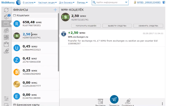Click the hand-with-coins icon in sidebar
Image resolution: width=188 pixels, height=106 pixels.
coord(6,51)
